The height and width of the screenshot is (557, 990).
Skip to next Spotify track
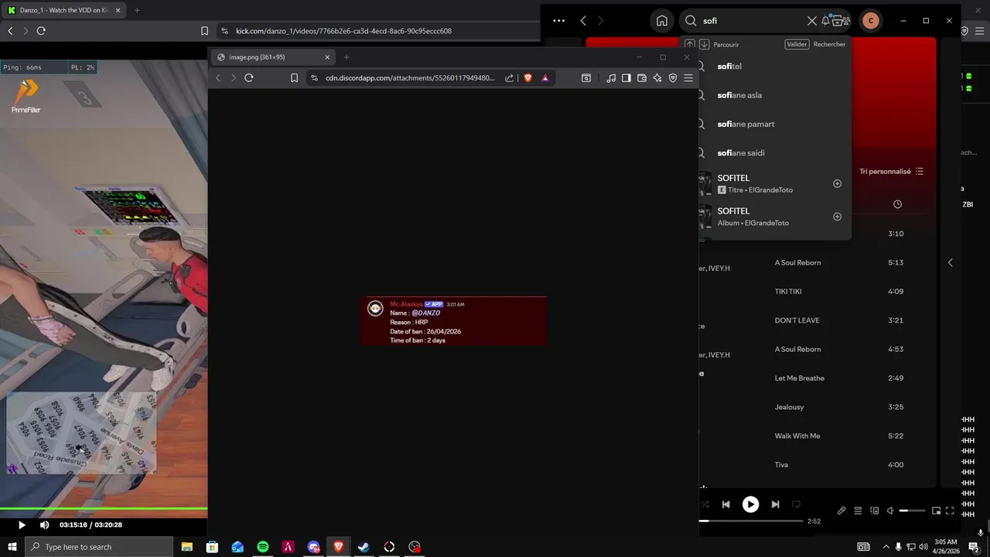tap(775, 504)
